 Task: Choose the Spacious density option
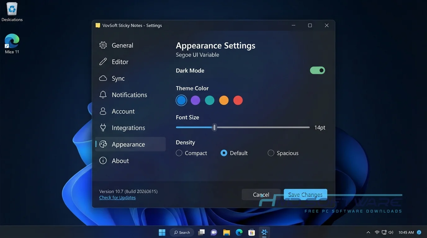point(283,153)
